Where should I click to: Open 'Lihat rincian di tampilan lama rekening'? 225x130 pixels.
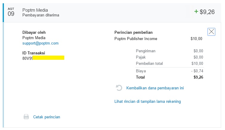pyautogui.click(x=148, y=102)
